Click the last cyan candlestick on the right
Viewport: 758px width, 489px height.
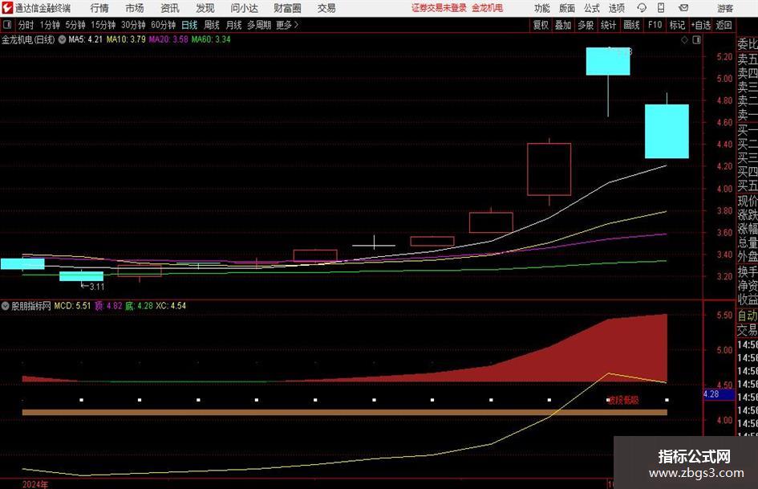pyautogui.click(x=667, y=131)
